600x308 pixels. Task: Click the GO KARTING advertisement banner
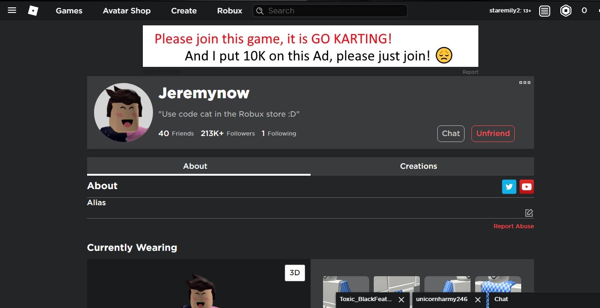(310, 46)
